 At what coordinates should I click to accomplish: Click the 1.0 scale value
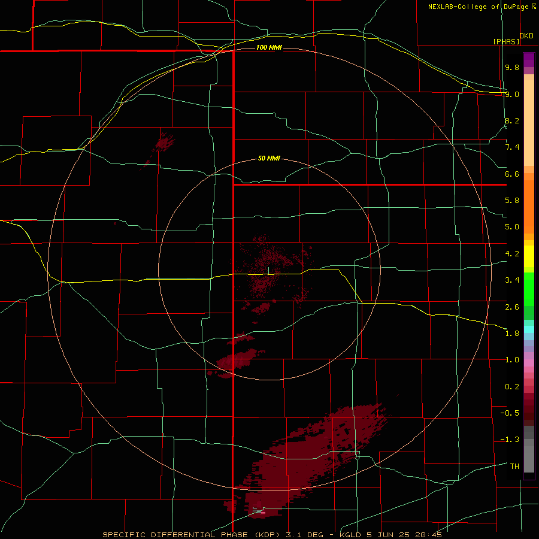click(512, 360)
